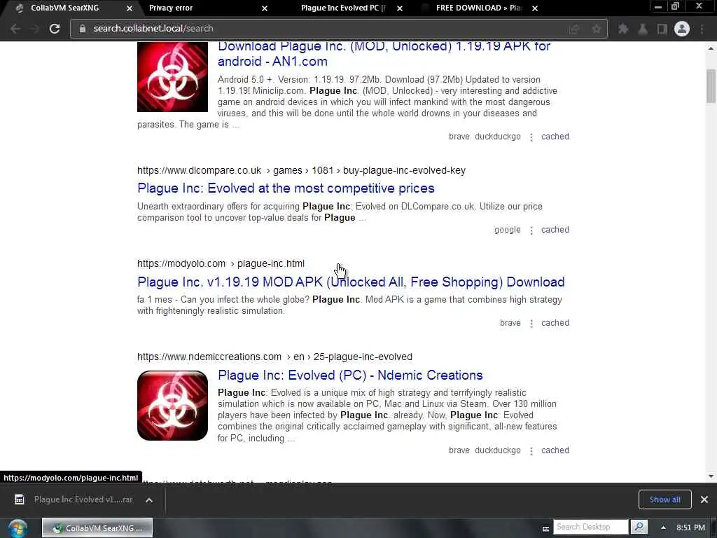Switch to the FREE DOWNLOAD tab
Screen dimensions: 717x538
(478, 8)
